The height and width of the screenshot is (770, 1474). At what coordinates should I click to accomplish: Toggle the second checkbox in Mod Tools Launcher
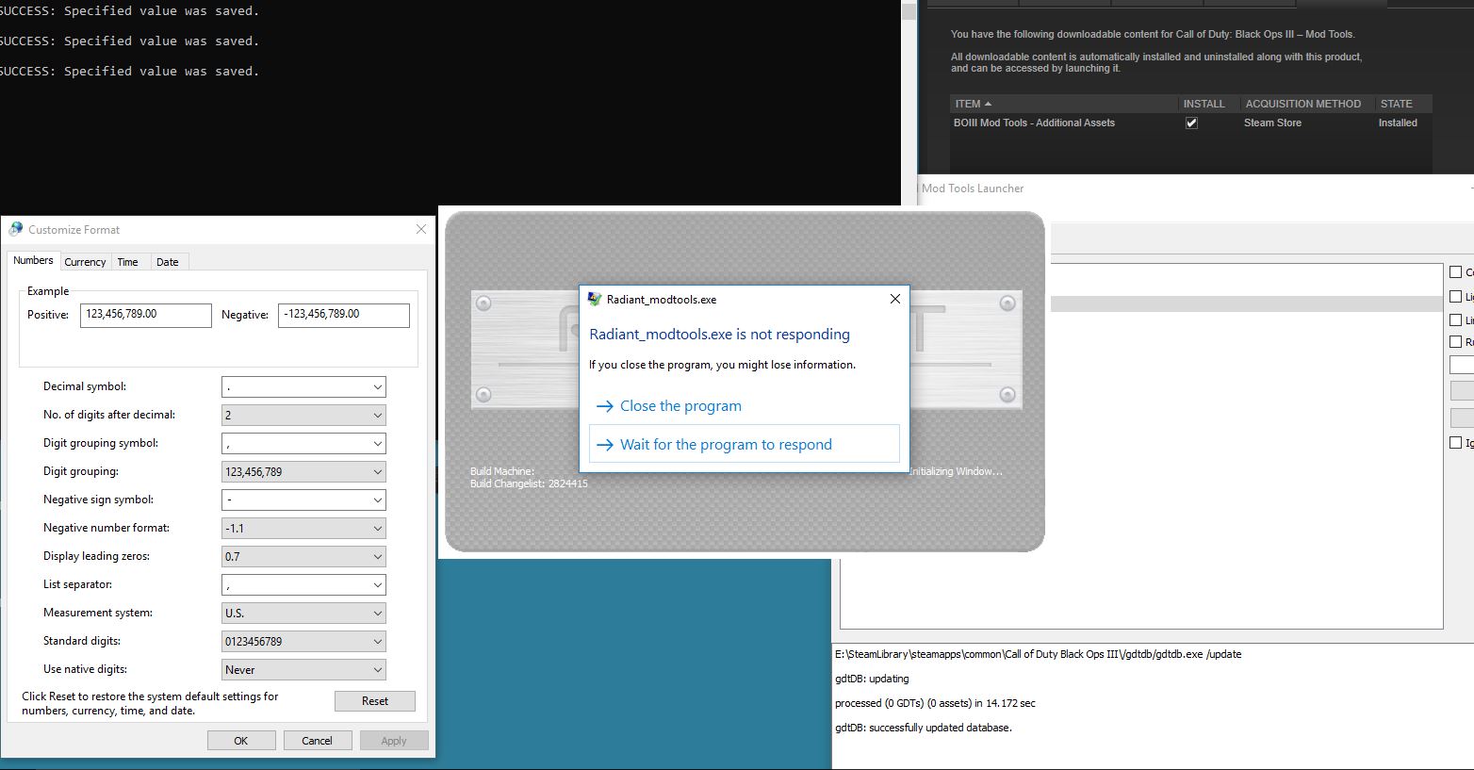pyautogui.click(x=1455, y=297)
